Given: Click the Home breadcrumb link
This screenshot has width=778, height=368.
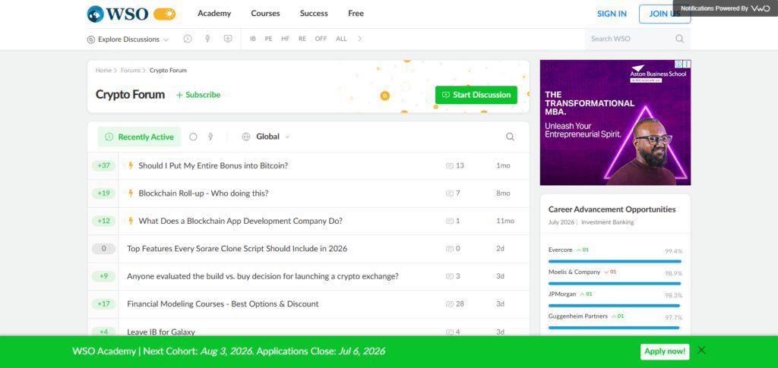Looking at the screenshot, I should (x=103, y=71).
